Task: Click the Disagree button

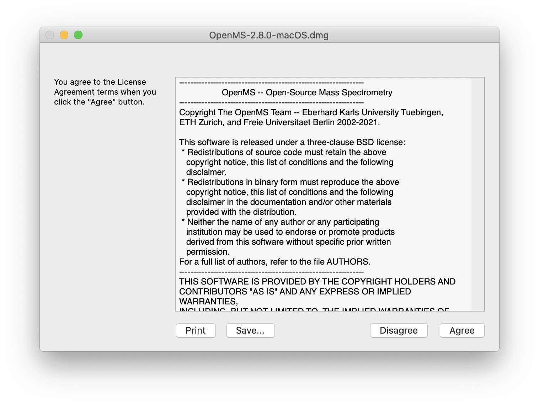Action: (399, 330)
